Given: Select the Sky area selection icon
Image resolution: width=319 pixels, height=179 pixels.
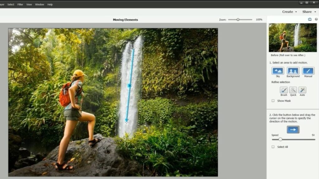Looking at the screenshot, I should pyautogui.click(x=278, y=71).
